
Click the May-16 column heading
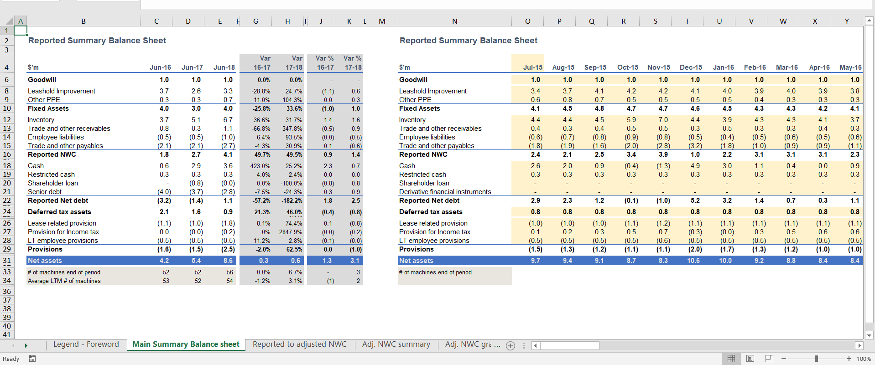pyautogui.click(x=850, y=67)
